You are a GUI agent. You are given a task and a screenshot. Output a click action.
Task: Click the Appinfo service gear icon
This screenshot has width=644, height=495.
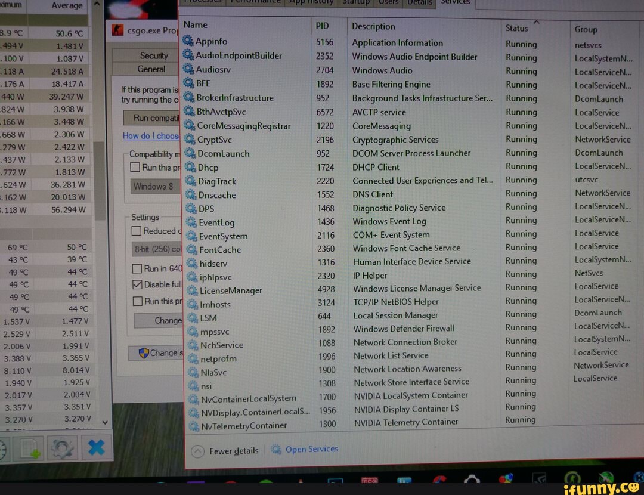188,41
